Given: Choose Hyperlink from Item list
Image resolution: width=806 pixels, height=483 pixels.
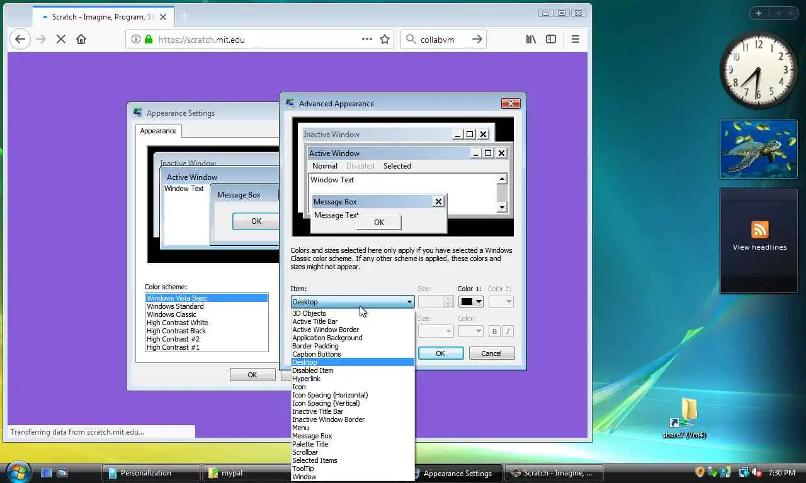Looking at the screenshot, I should [x=353, y=379].
